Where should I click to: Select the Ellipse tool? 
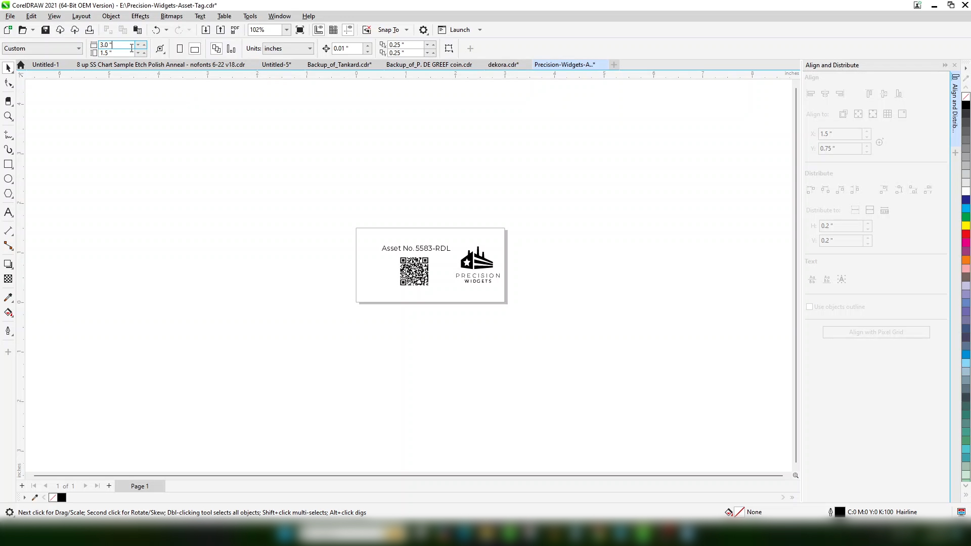point(8,178)
